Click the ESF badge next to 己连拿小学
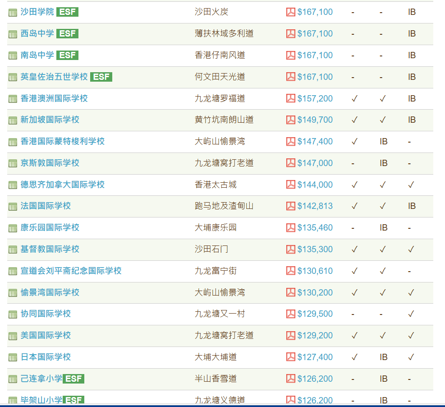 (x=73, y=379)
